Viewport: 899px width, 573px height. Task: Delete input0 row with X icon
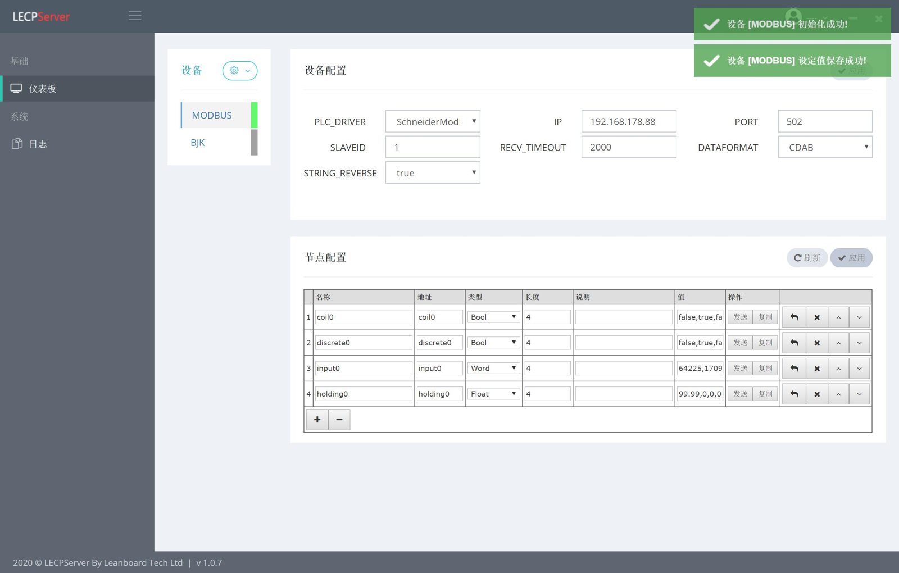pyautogui.click(x=817, y=369)
